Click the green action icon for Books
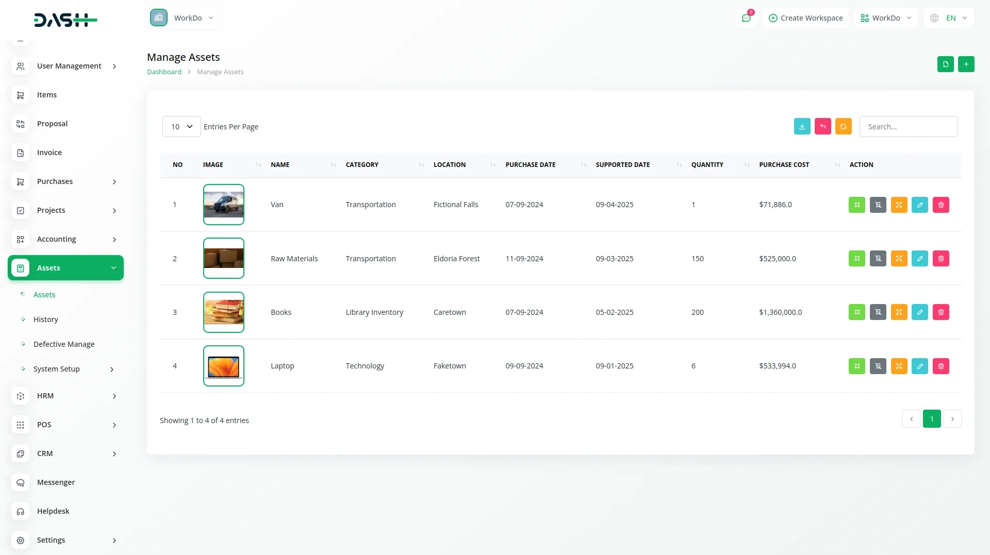 856,312
